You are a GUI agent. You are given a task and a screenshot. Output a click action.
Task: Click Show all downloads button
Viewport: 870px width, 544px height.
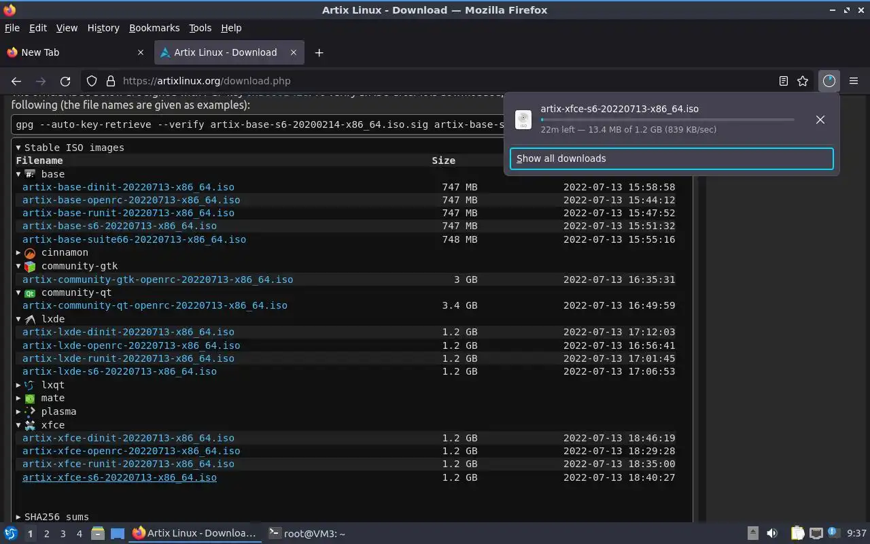(672, 158)
